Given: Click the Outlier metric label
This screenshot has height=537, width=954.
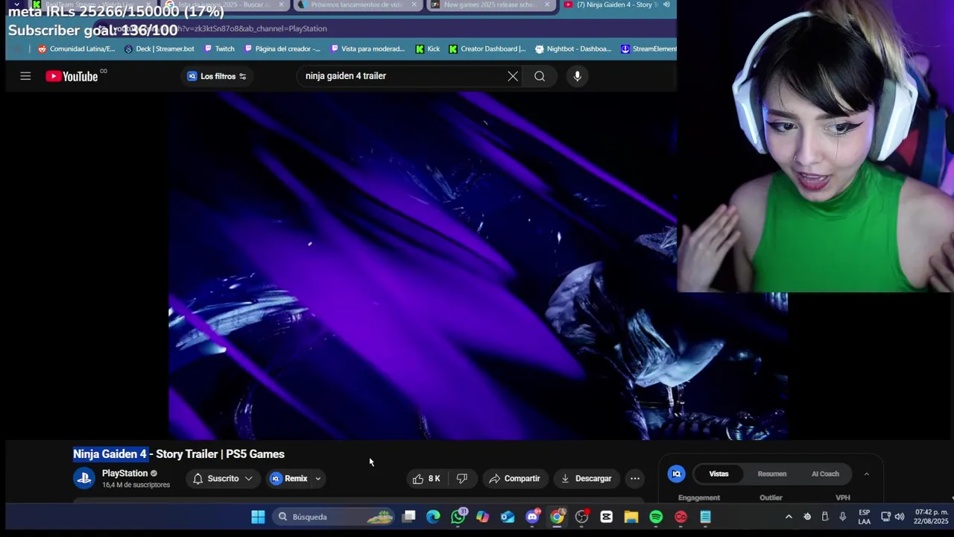Looking at the screenshot, I should click(771, 497).
